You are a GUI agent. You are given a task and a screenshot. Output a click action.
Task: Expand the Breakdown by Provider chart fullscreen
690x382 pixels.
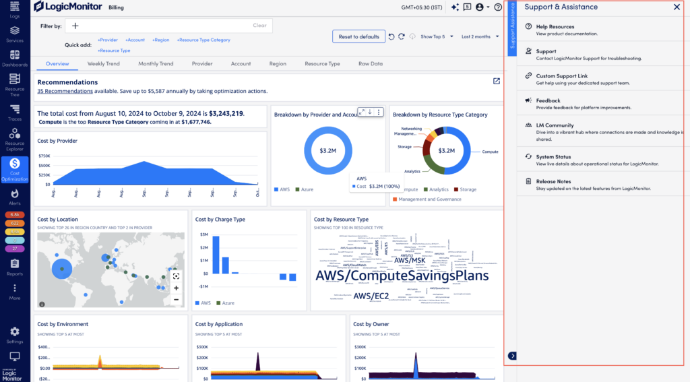362,112
